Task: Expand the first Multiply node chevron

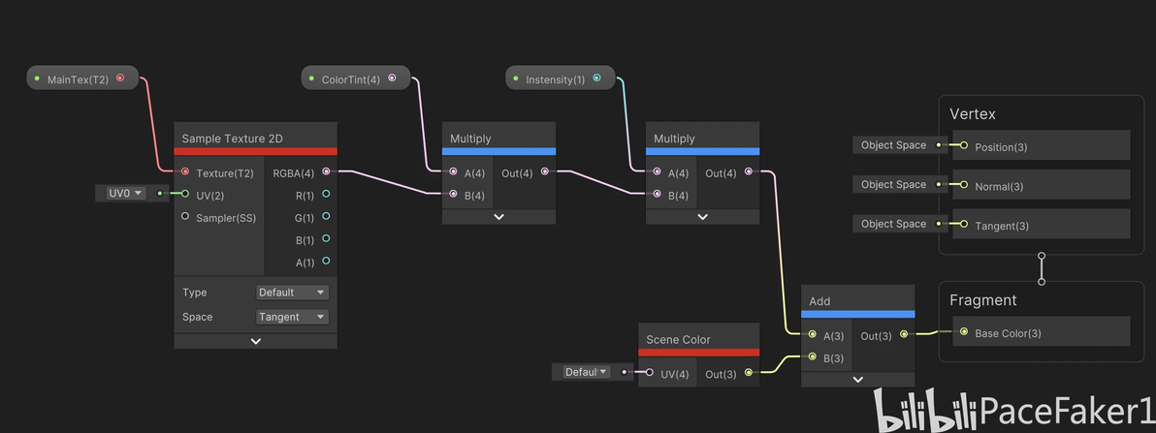Action: [x=498, y=217]
